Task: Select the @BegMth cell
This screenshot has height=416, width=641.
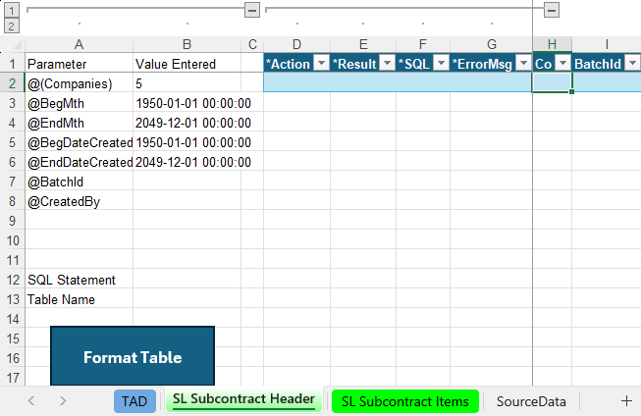Action: click(x=79, y=103)
